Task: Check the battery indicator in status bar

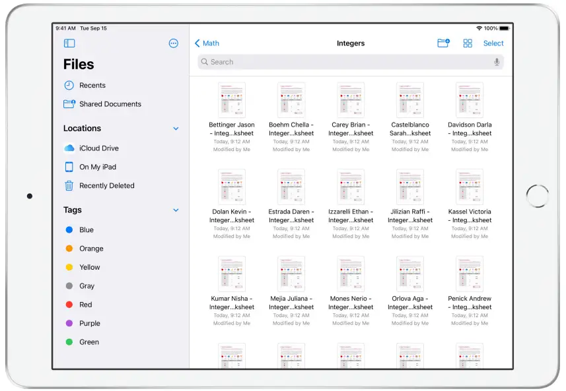Action: [505, 28]
